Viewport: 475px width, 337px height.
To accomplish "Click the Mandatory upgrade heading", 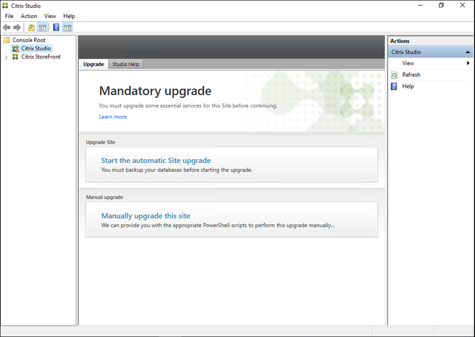I will [x=155, y=91].
